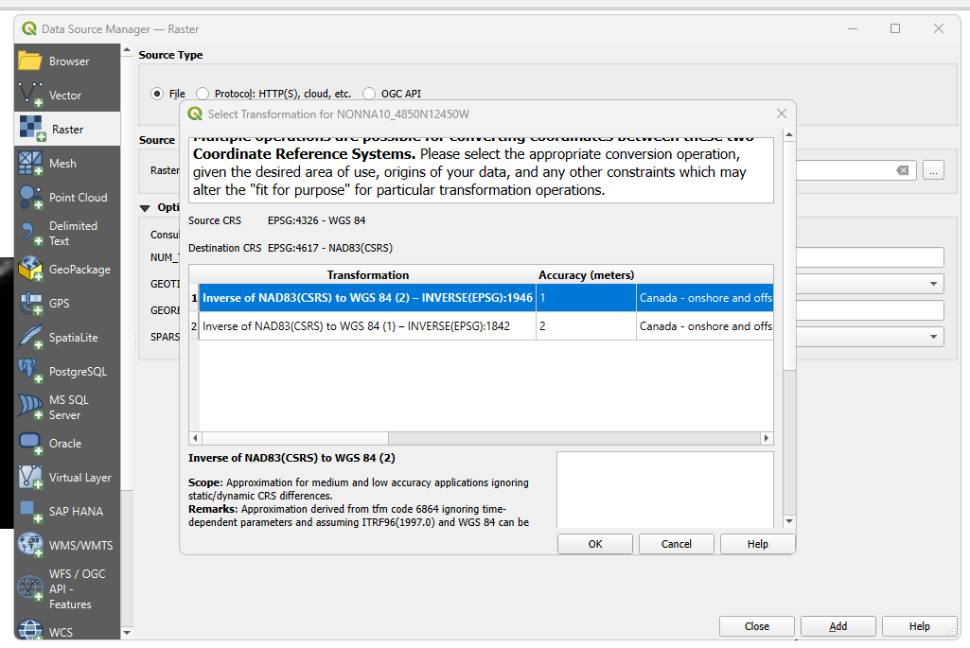Viewport: 970px width, 648px height.
Task: Click the Transformation column header
Action: [367, 274]
